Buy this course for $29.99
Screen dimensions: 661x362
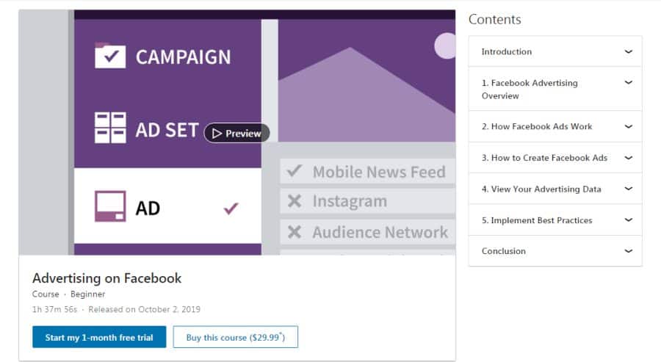tap(235, 337)
